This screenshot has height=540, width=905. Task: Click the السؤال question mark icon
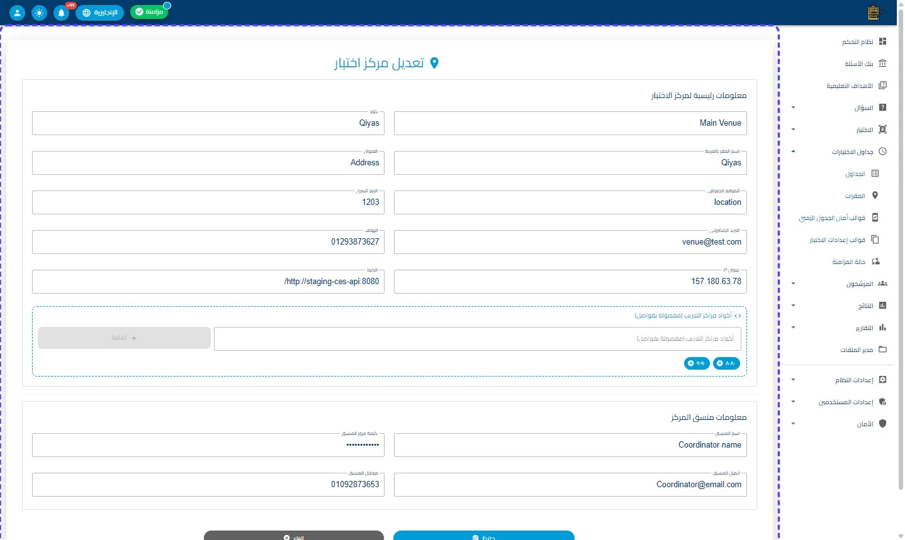[882, 107]
